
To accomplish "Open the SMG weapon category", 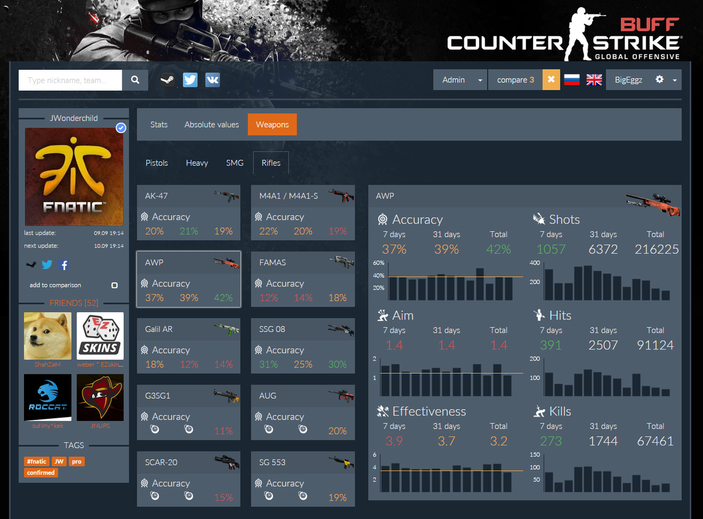I will pyautogui.click(x=235, y=163).
